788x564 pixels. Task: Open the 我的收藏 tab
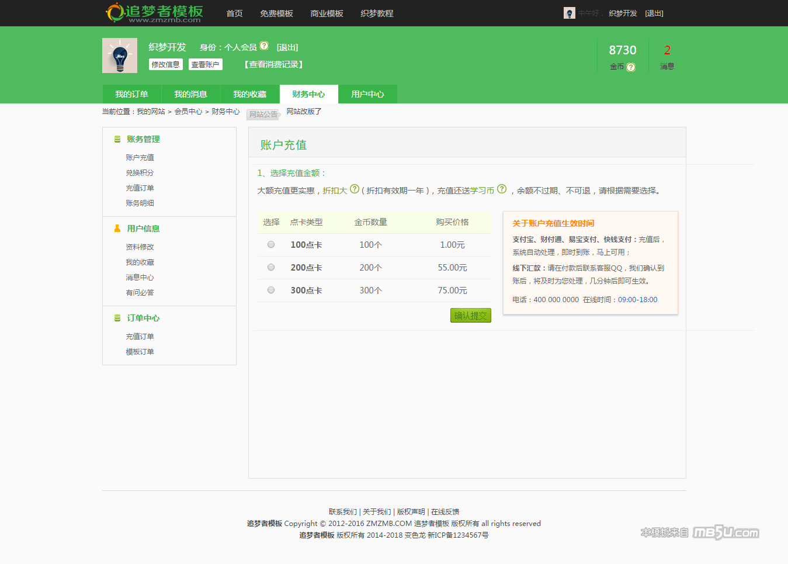pyautogui.click(x=249, y=94)
